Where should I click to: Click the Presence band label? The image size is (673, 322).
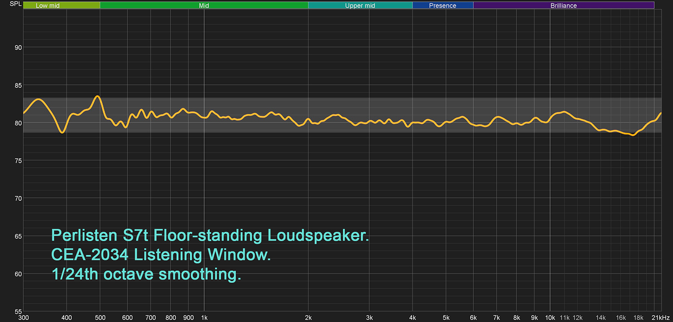point(442,6)
